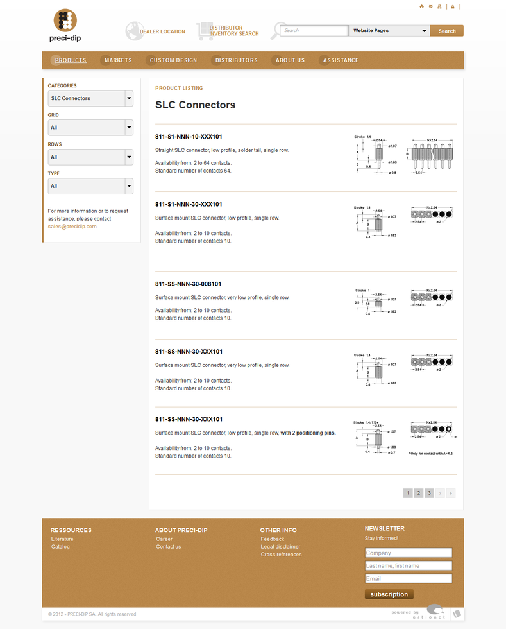Open the Website Pages search scope dropdown
Viewport: 506px width, 629px height.
[x=389, y=31]
